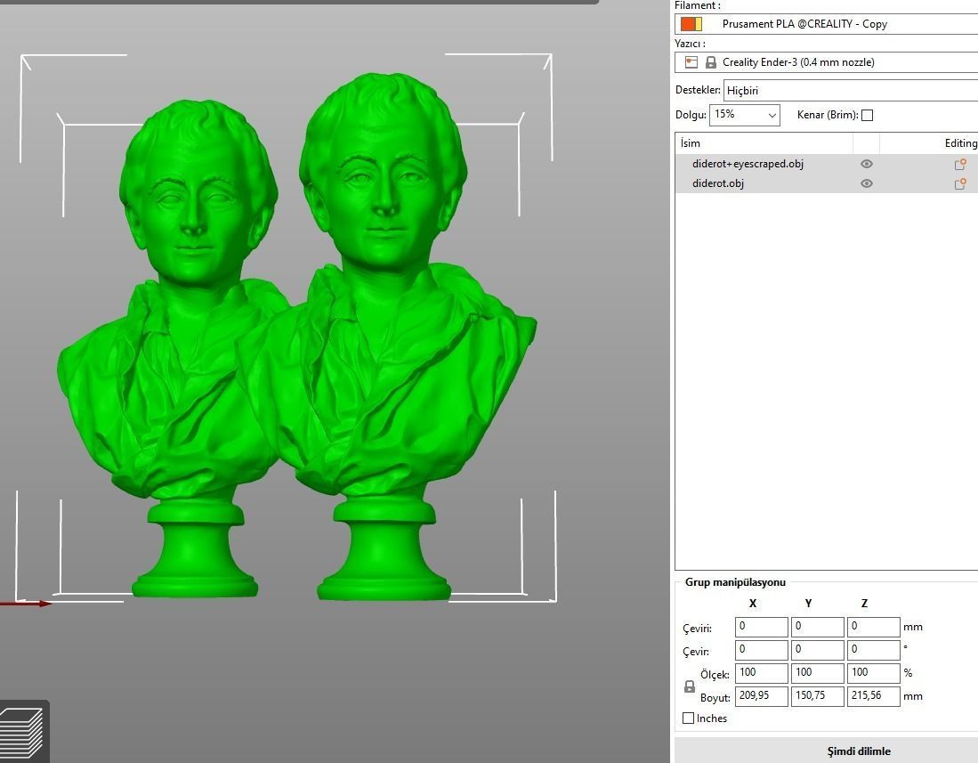Hide diderot+eyescraped.obj using its eye icon
The image size is (978, 763).
(x=867, y=164)
